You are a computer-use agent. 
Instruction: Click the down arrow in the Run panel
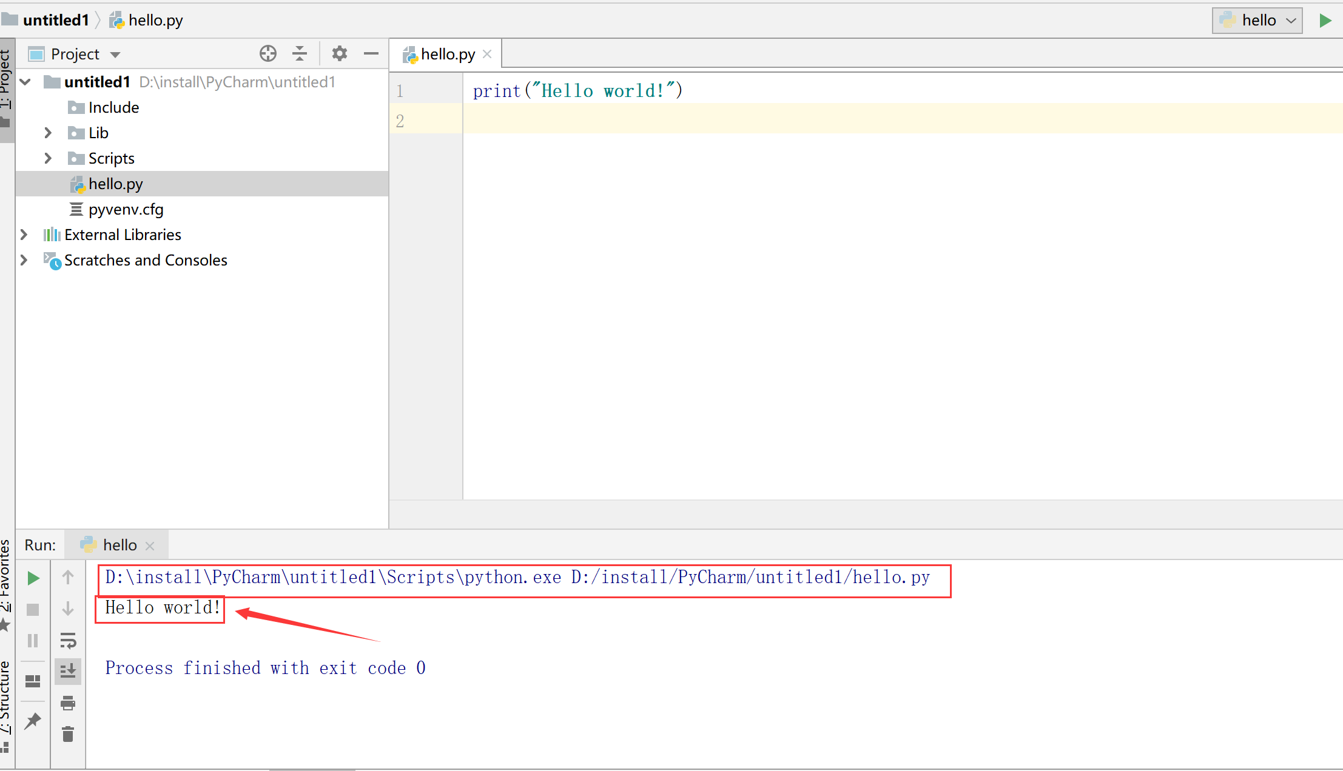(68, 609)
